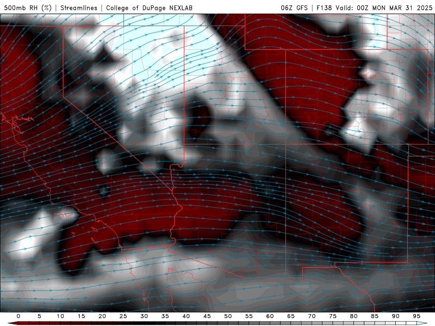The height and width of the screenshot is (326, 435).
Task: Click the '5' color scale label
Action: [39, 316]
